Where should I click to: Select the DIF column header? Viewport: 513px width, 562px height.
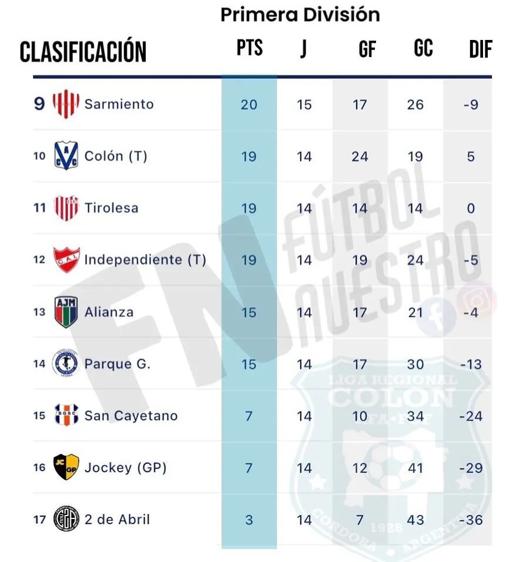[480, 50]
